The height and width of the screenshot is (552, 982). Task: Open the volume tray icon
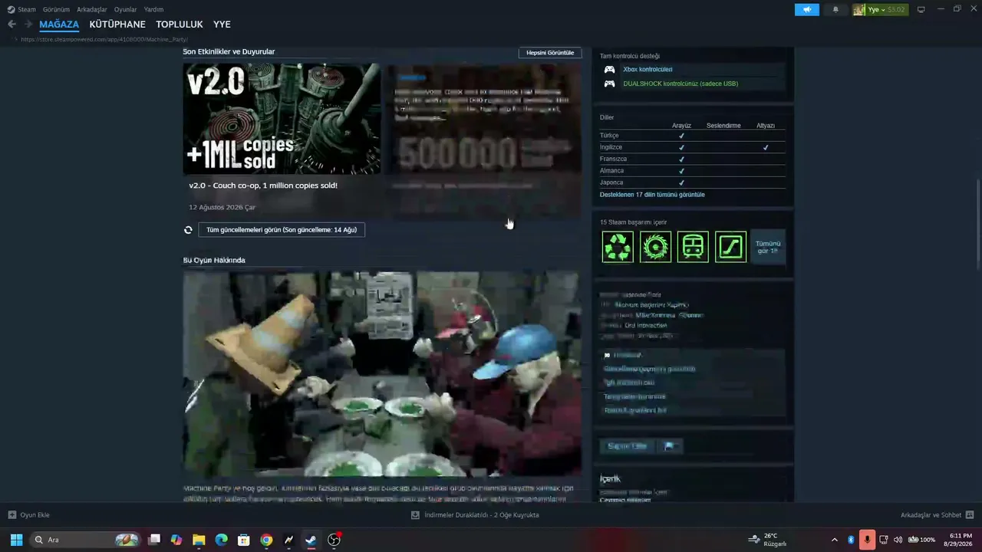898,540
